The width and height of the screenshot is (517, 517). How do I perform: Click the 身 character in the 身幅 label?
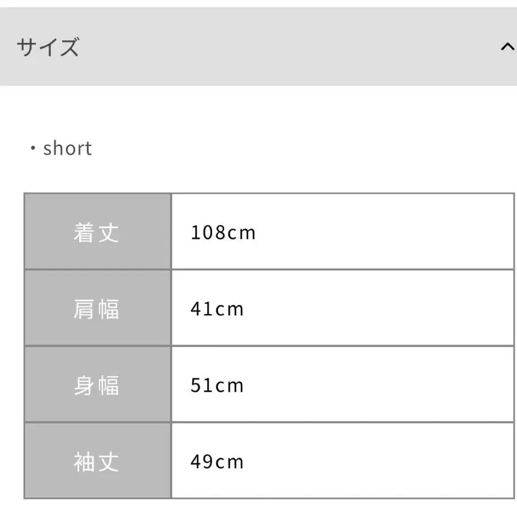(x=85, y=385)
